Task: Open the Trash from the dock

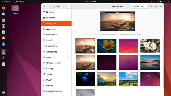Action: point(3,64)
